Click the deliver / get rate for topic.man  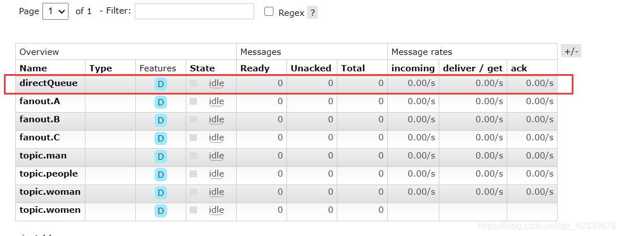pos(489,156)
